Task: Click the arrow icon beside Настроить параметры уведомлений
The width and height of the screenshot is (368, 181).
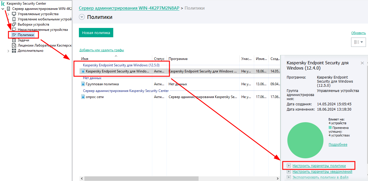Action: (289, 172)
